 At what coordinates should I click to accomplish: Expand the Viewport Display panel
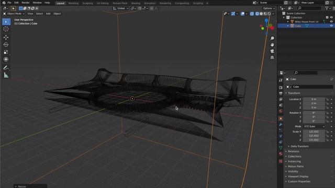[298, 177]
